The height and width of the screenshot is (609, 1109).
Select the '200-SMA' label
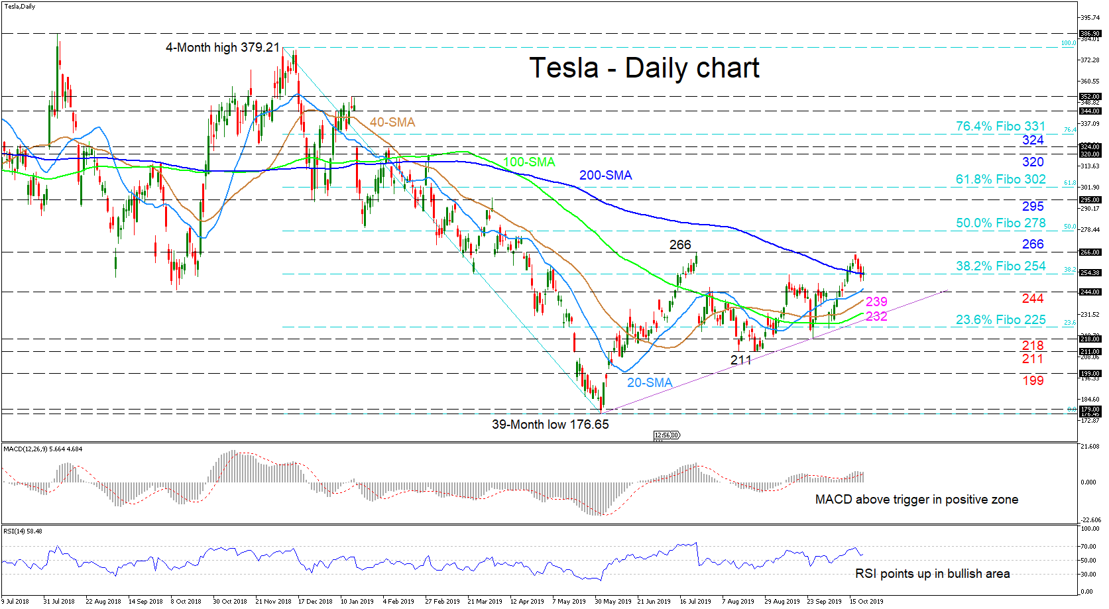pyautogui.click(x=606, y=176)
